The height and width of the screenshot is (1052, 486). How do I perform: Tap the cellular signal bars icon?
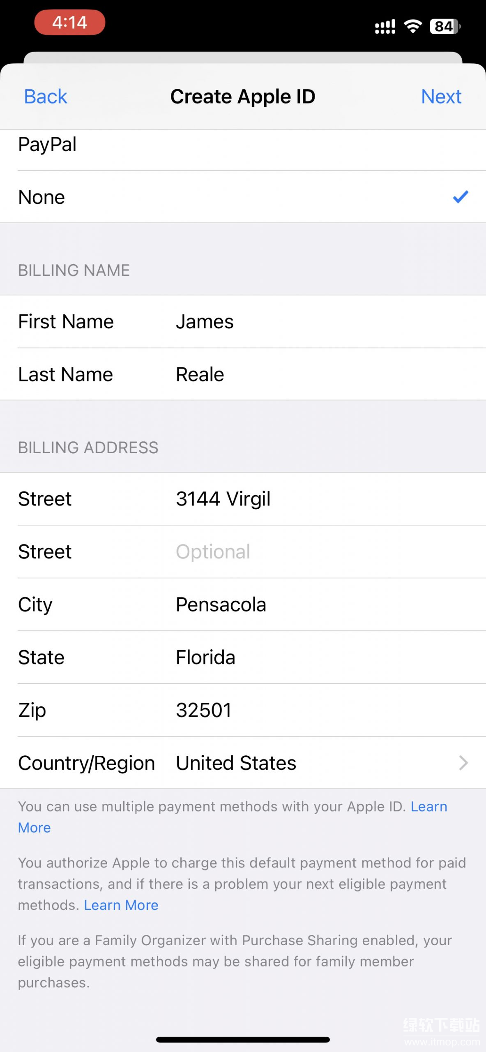point(385,27)
